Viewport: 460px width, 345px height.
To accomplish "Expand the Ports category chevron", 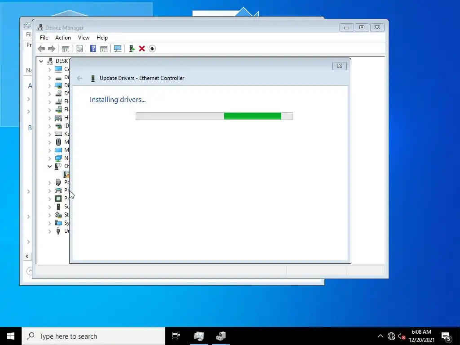I will [49, 183].
